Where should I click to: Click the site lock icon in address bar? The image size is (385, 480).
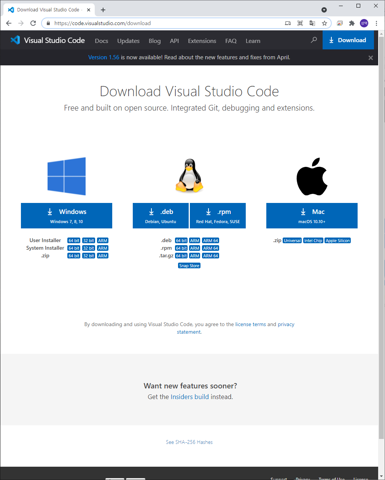pos(48,23)
